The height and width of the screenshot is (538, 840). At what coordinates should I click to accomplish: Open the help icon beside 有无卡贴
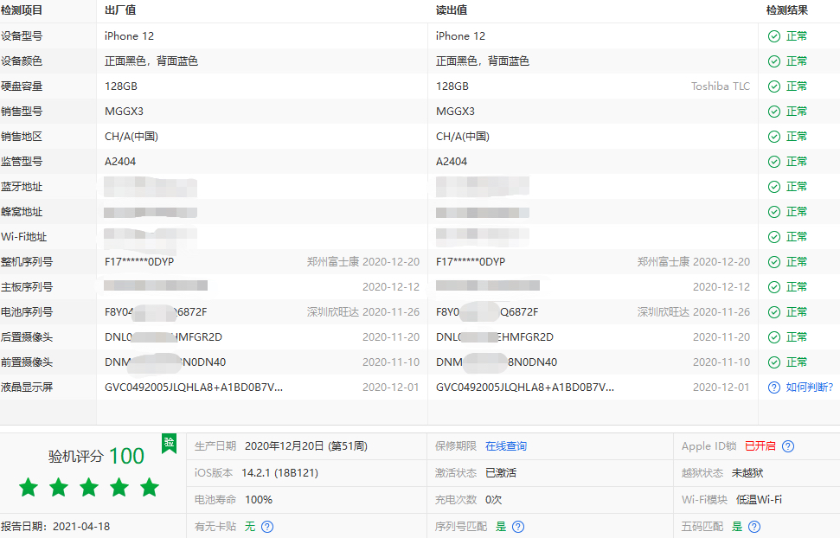click(267, 527)
